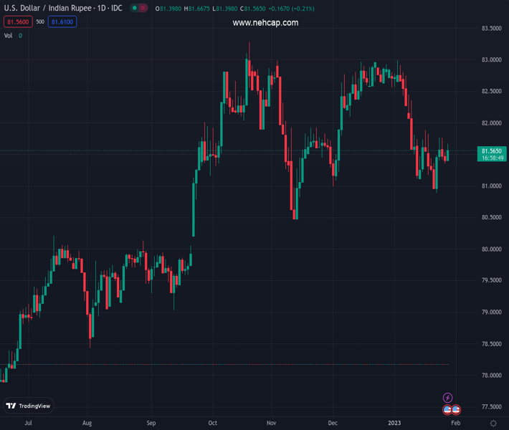
Task: Click the 83.0000 price axis level
Action: [x=491, y=60]
